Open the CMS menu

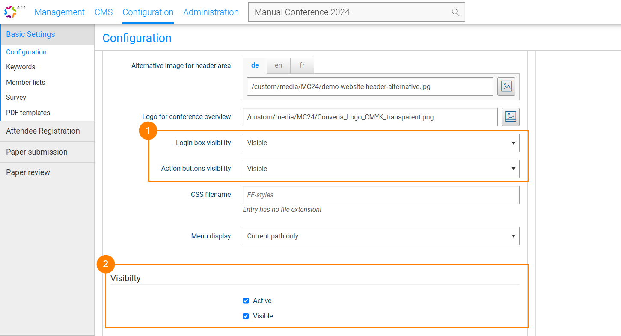point(104,12)
